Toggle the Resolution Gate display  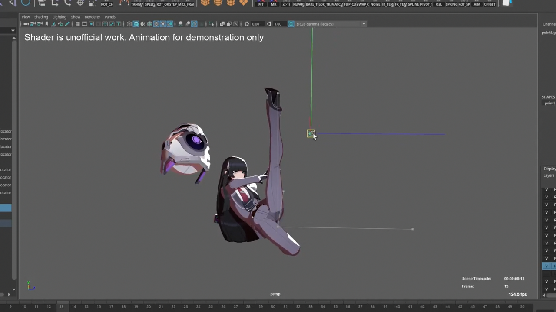tap(91, 24)
